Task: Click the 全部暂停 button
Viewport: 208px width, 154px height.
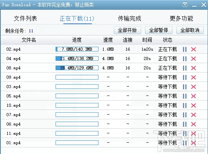Action: (159, 30)
